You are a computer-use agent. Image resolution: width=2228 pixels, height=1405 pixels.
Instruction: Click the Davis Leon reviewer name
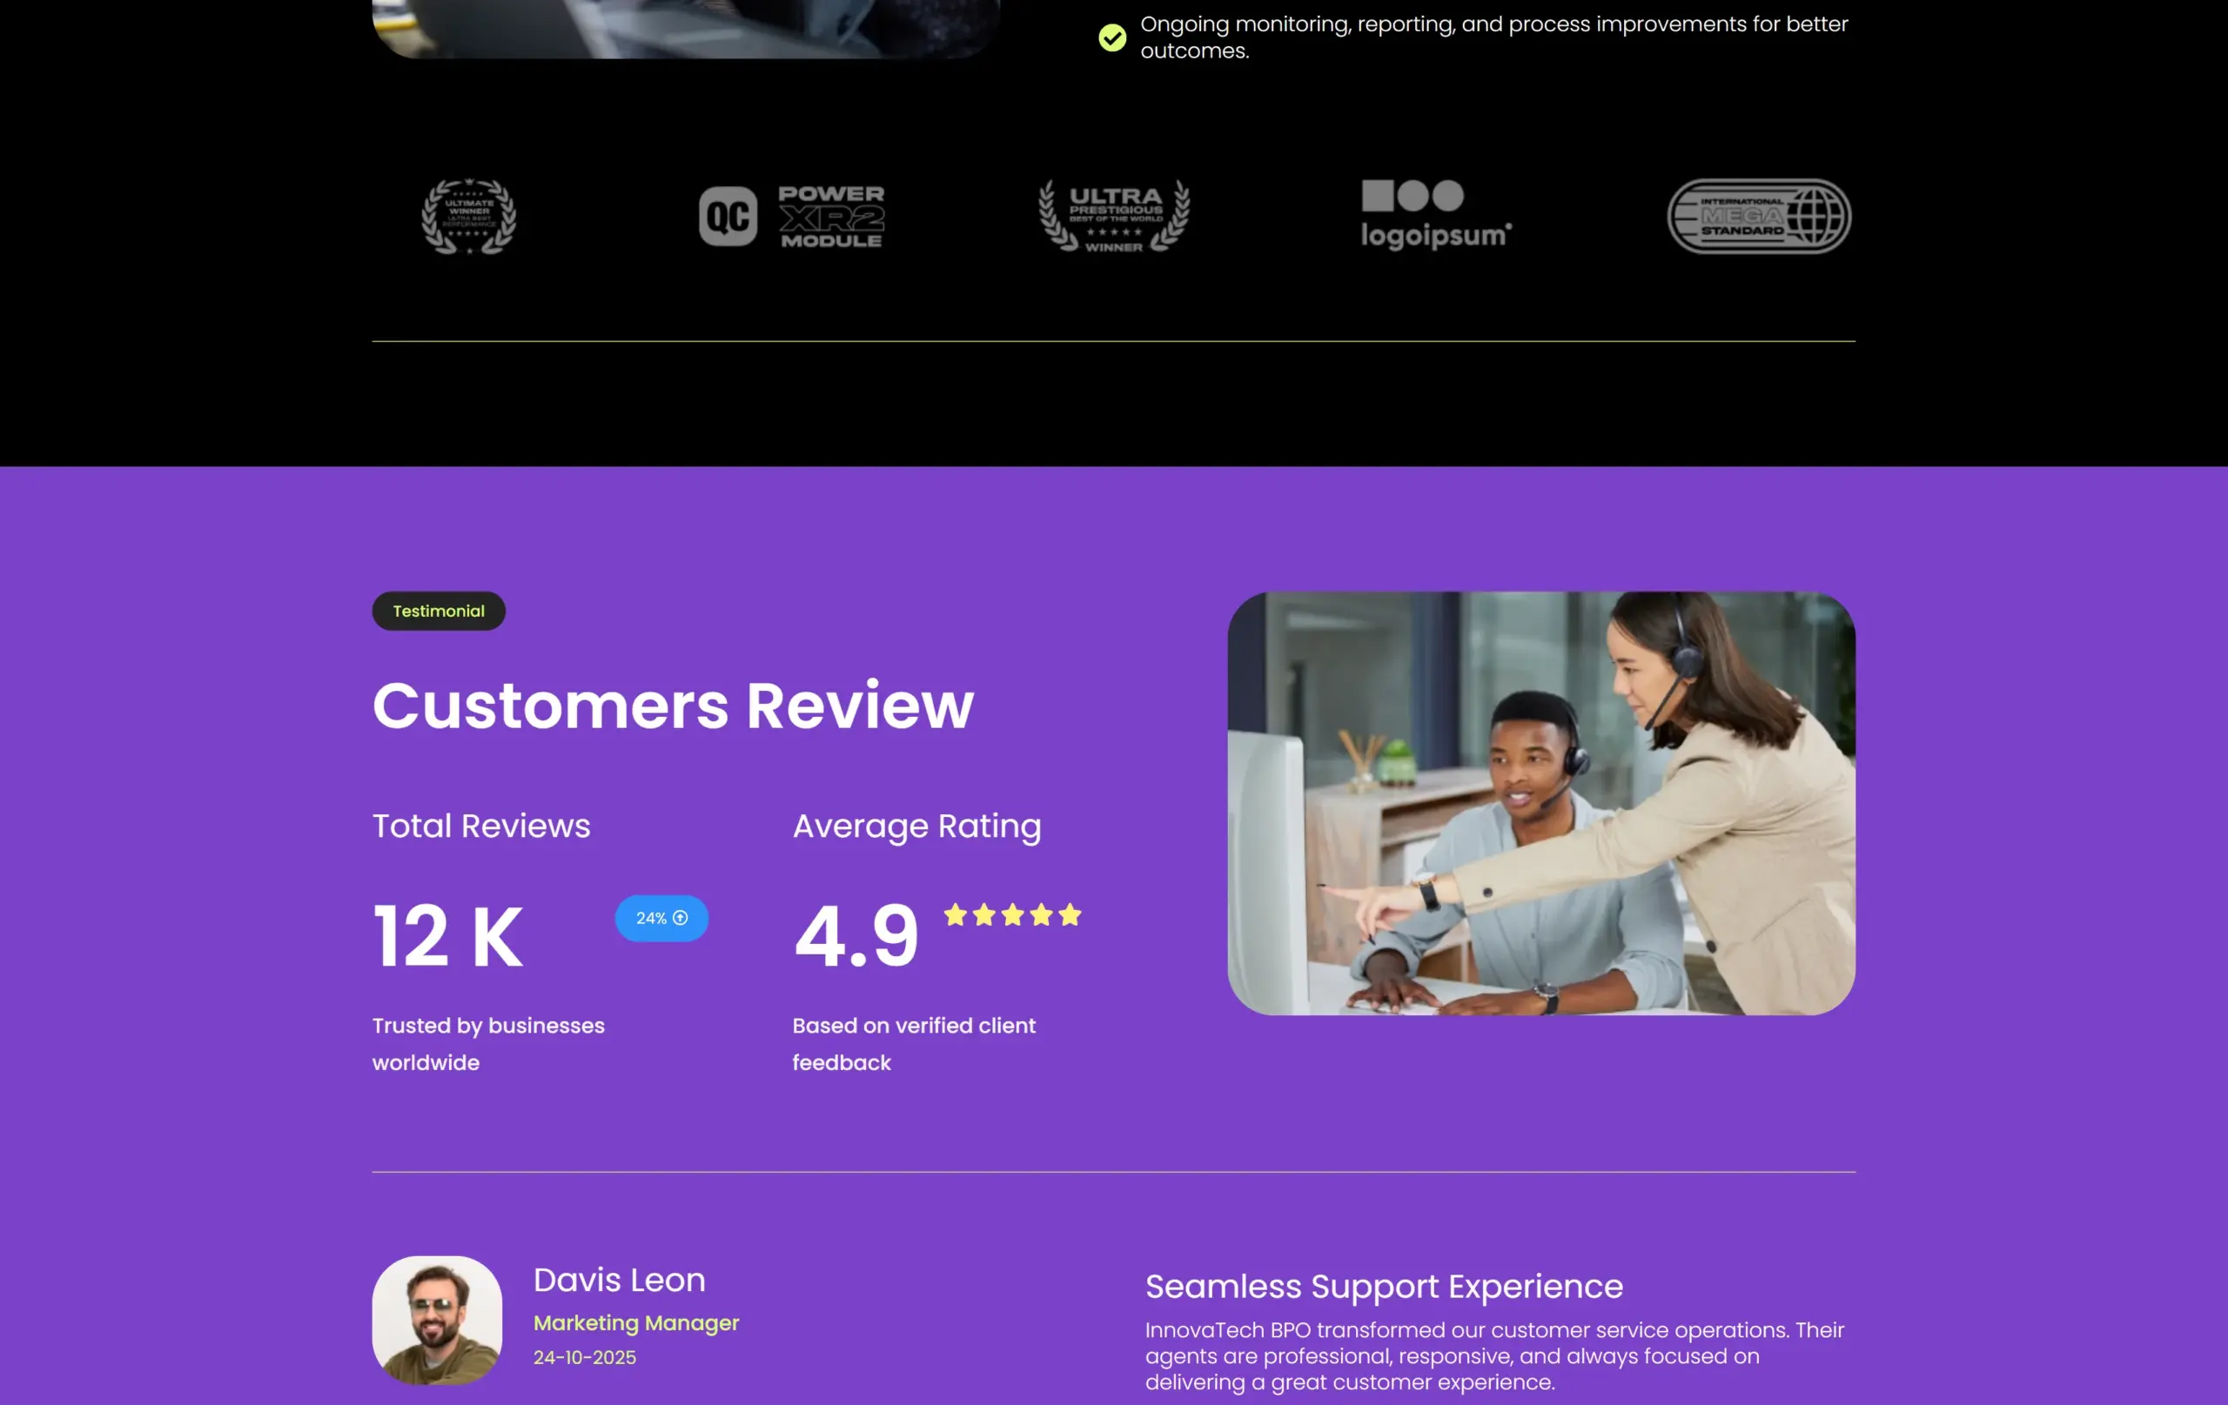(619, 1280)
